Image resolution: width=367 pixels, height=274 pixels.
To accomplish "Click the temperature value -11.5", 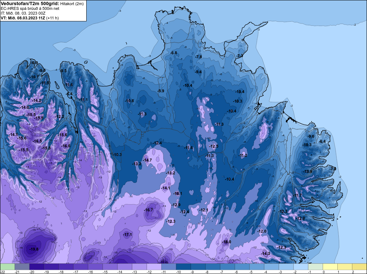I will tap(45, 83).
